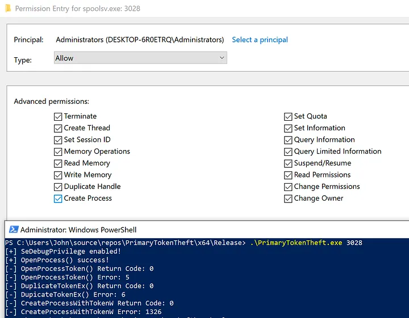The width and height of the screenshot is (409, 318).
Task: Toggle the Duplicate Handle checkbox
Action: (x=58, y=186)
